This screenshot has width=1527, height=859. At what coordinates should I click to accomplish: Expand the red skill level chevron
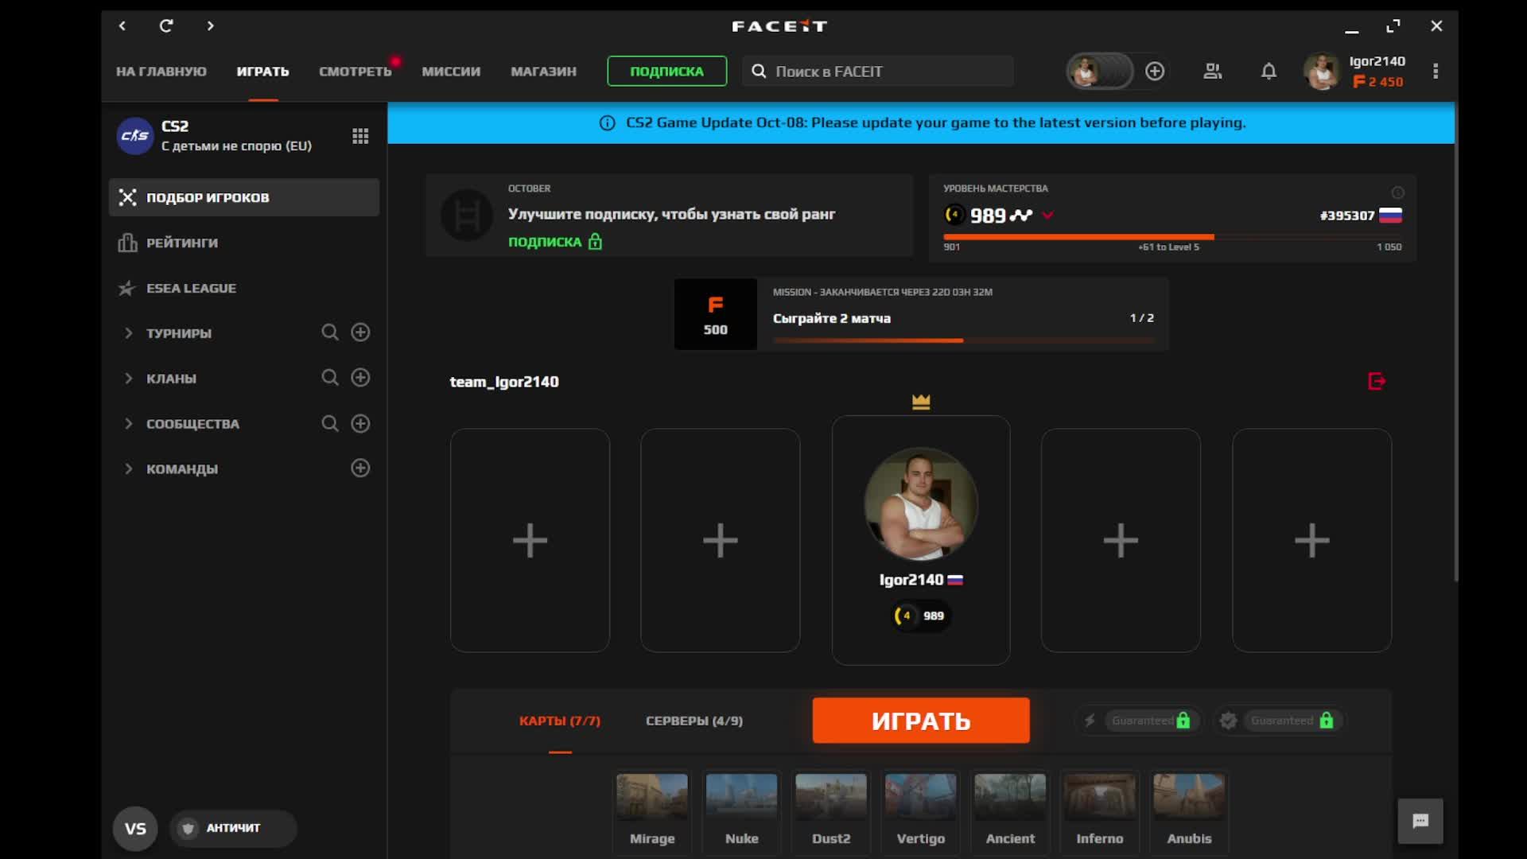(x=1047, y=216)
